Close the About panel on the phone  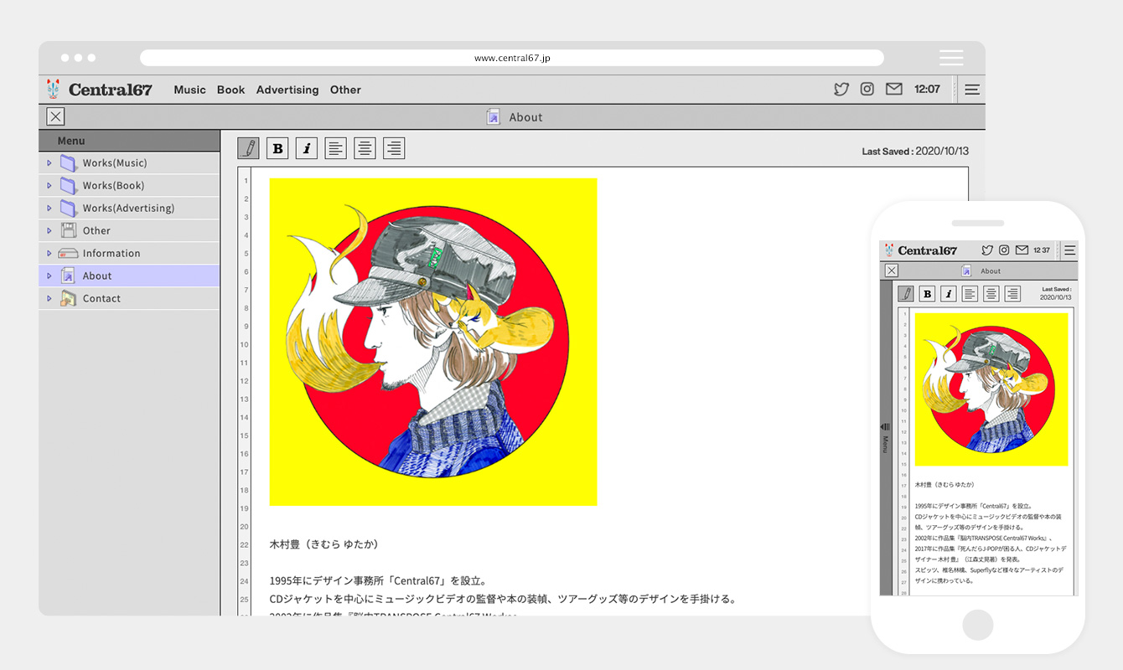tap(892, 271)
